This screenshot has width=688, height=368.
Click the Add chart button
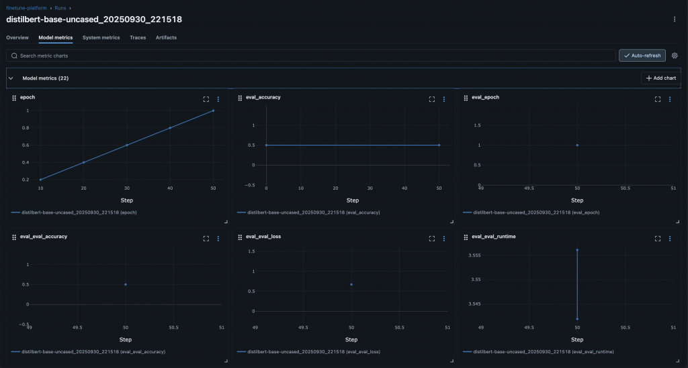[661, 78]
